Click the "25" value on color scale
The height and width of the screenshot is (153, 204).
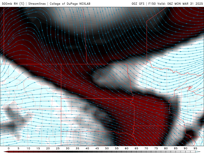[x=58, y=148]
